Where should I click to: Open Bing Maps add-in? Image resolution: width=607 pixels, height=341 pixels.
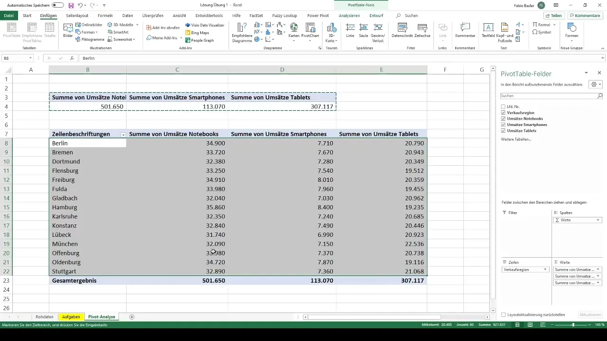(197, 33)
